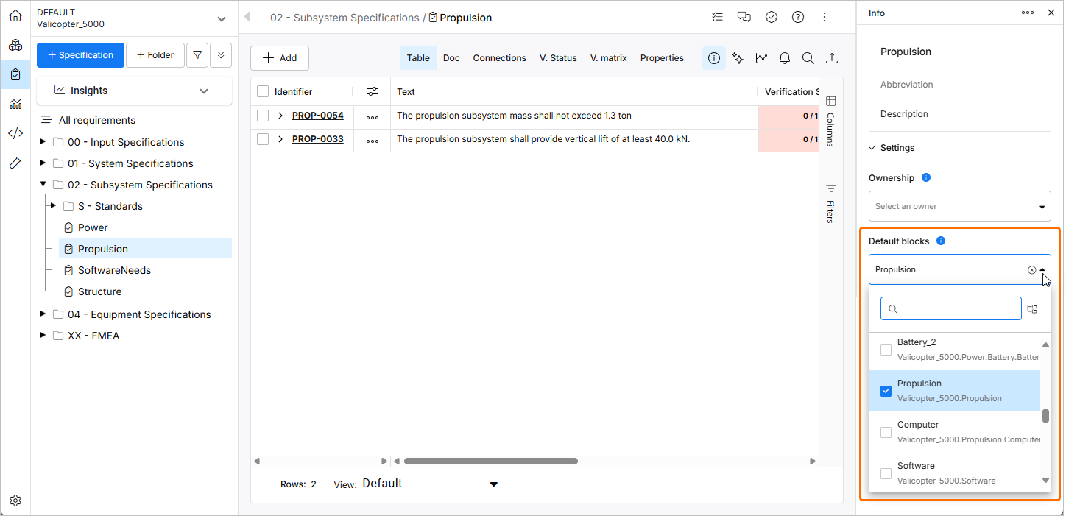
Task: Click the search magnifier icon in toolbar
Action: [808, 58]
